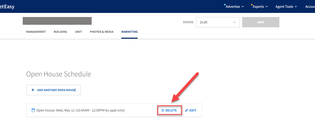Image resolution: width=315 pixels, height=129 pixels.
Task: Click the open house Wed, May 11 text
Action: click(x=81, y=110)
